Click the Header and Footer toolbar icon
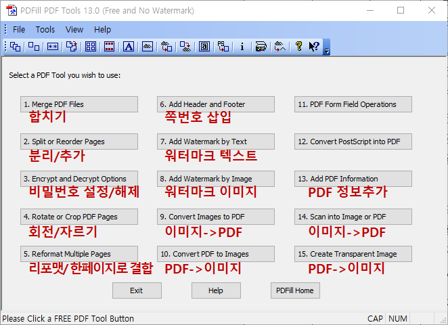This screenshot has height=325, width=448. (x=110, y=47)
